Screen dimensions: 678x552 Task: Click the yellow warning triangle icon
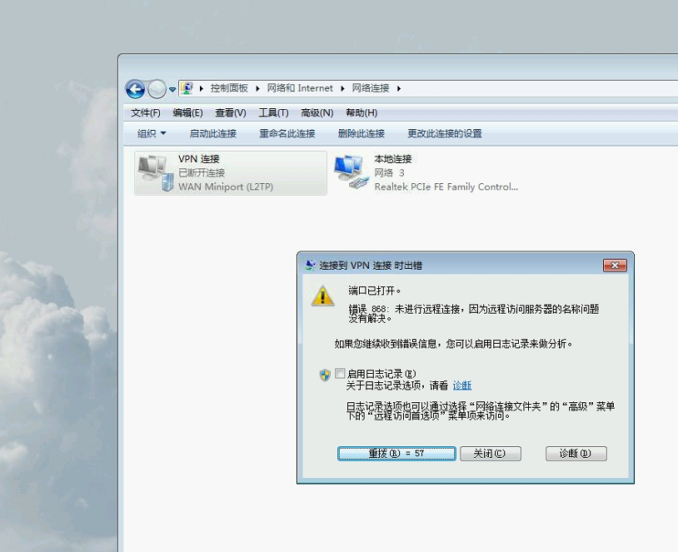coord(322,296)
